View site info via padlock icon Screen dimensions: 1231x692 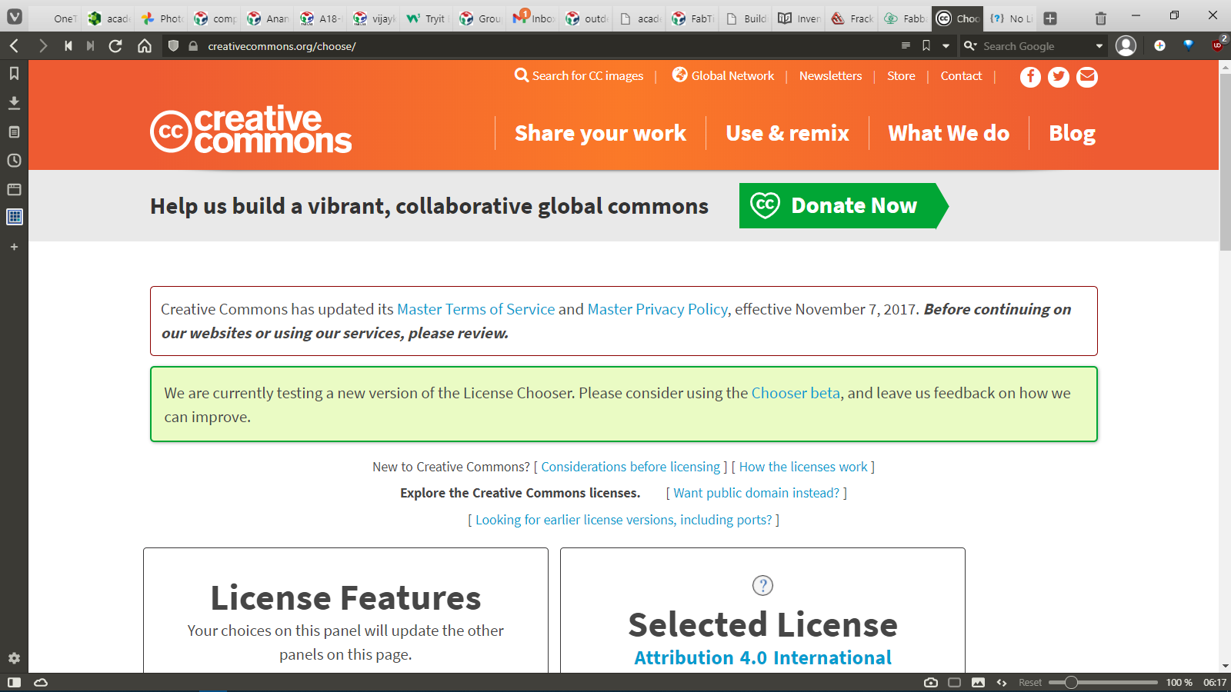(x=193, y=46)
